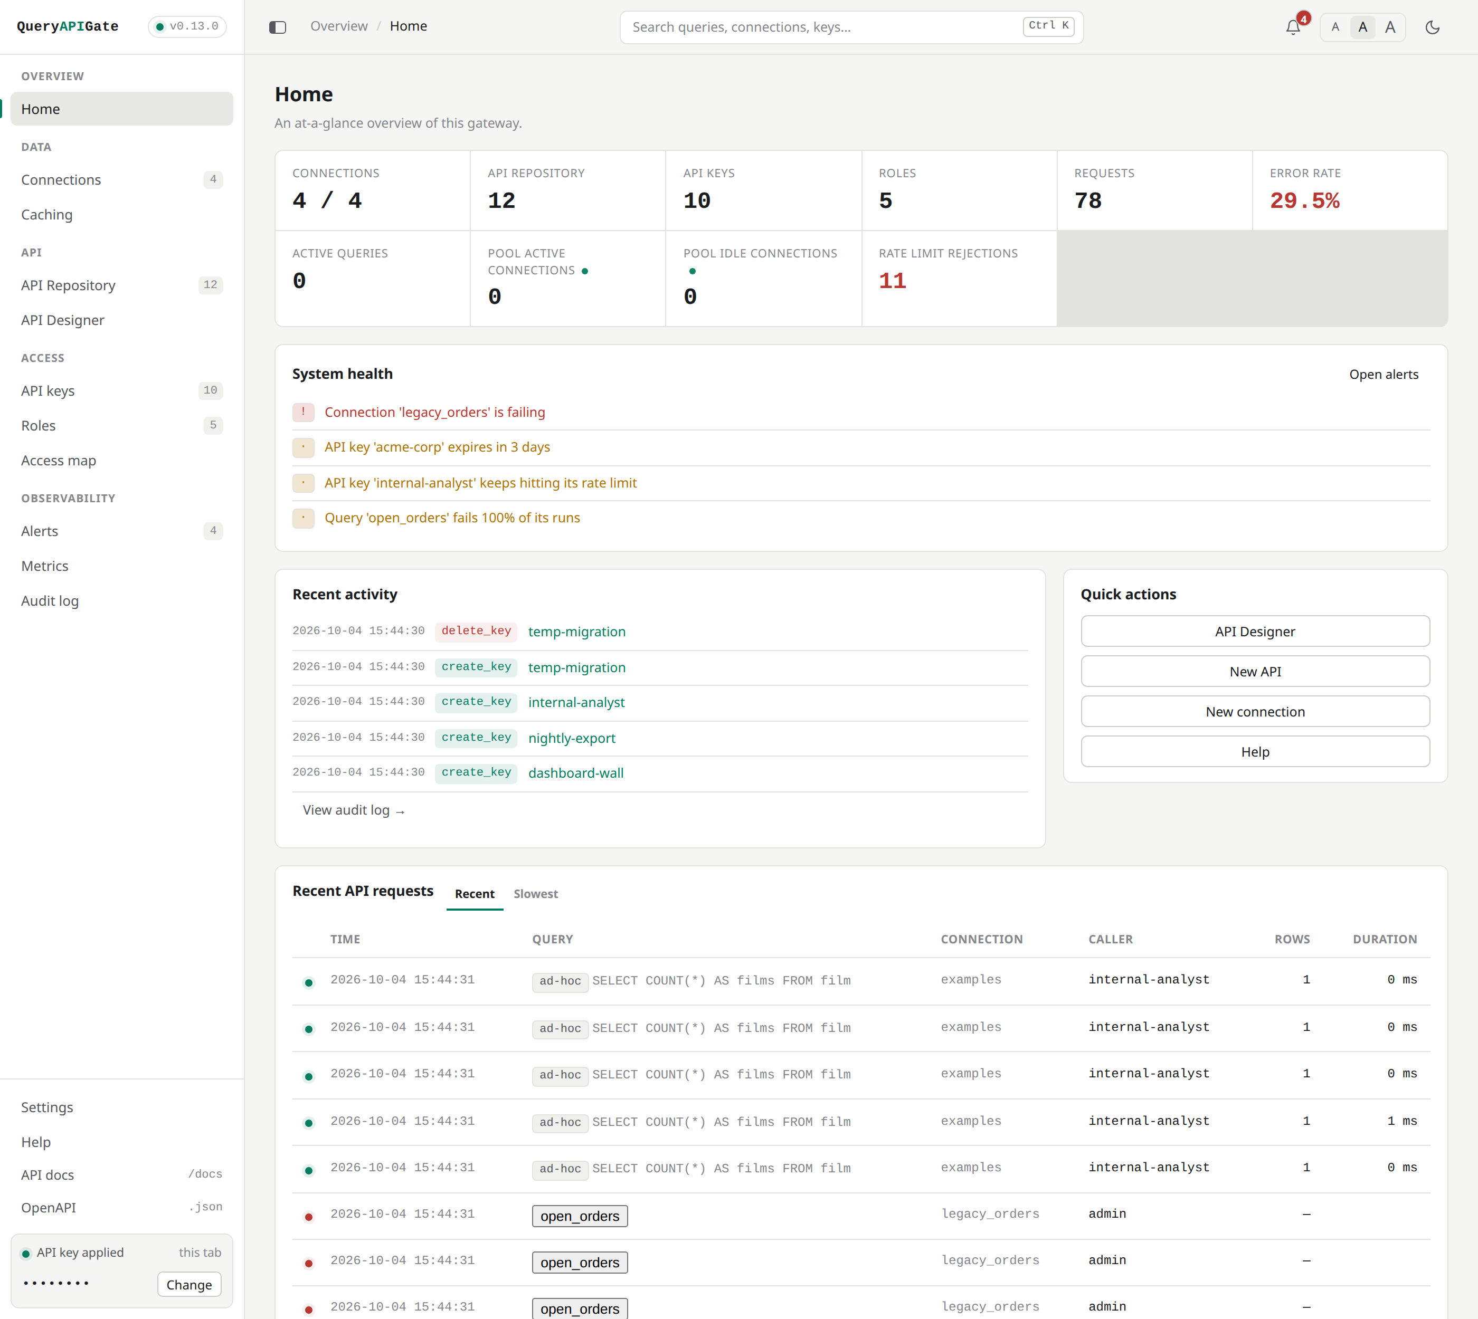
Task: Click the first legacy_orders connection cell
Action: coord(990,1214)
